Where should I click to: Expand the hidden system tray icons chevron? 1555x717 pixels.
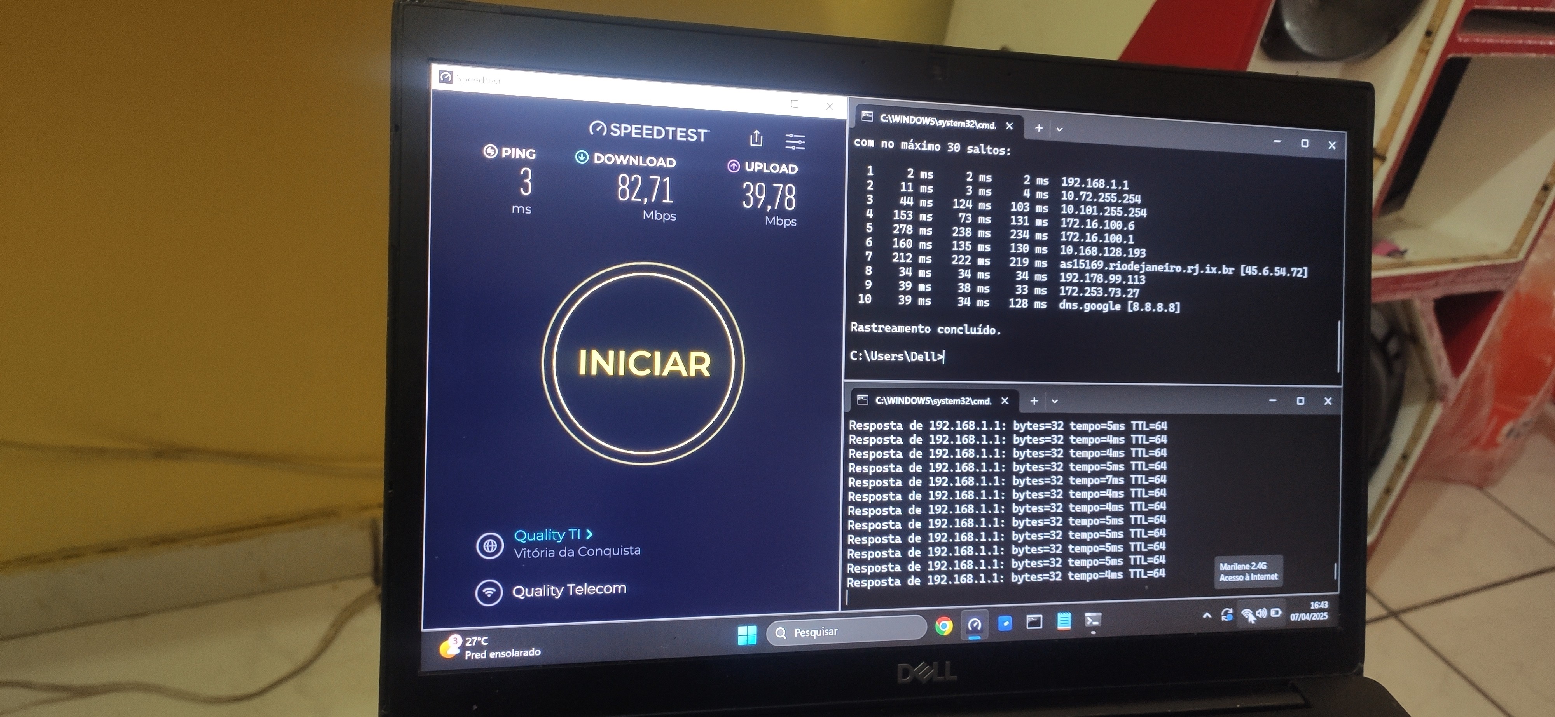[1207, 615]
